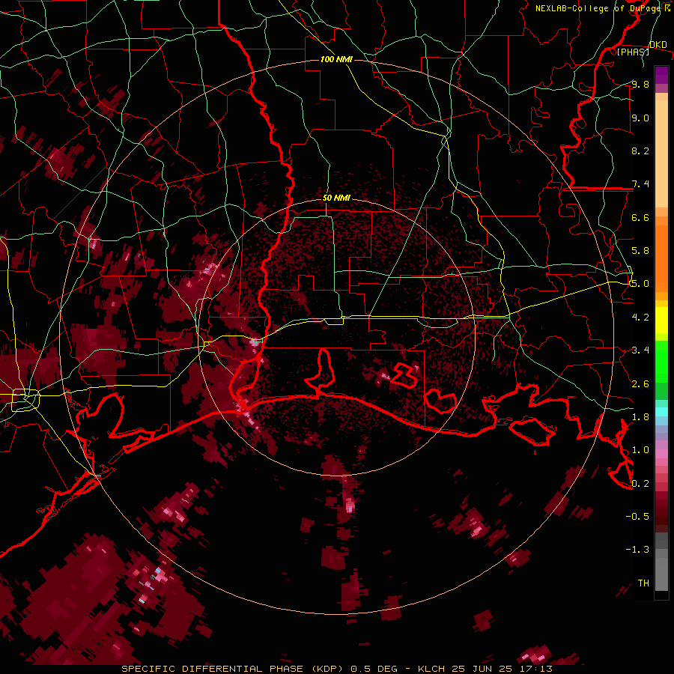
Task: Choose the cyan band of the color bar
Action: click(x=661, y=412)
